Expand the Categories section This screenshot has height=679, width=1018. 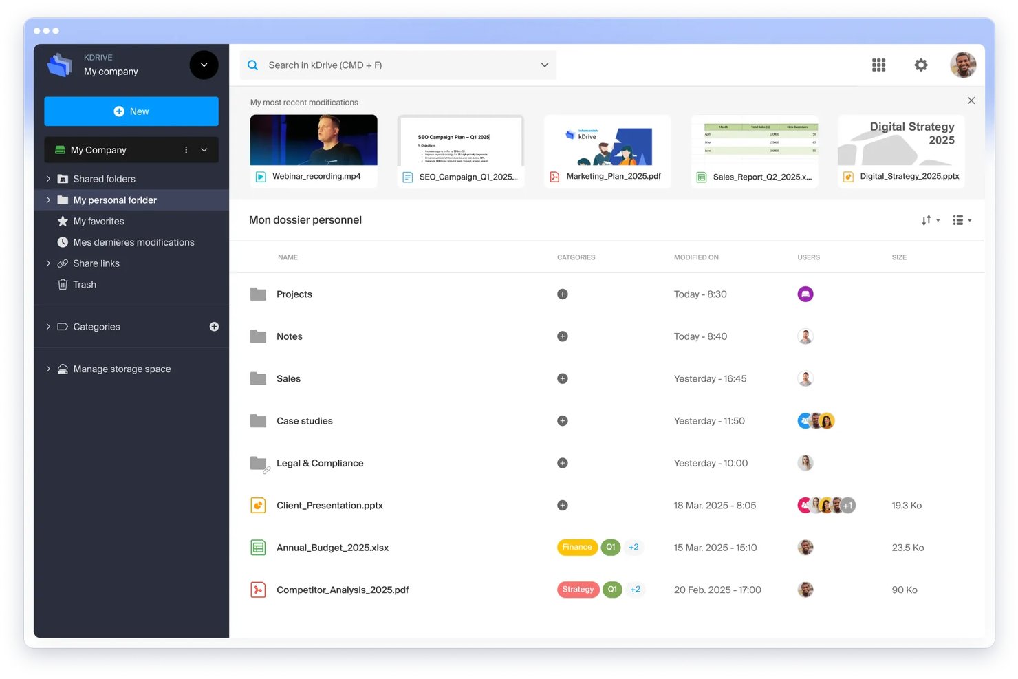tap(48, 327)
